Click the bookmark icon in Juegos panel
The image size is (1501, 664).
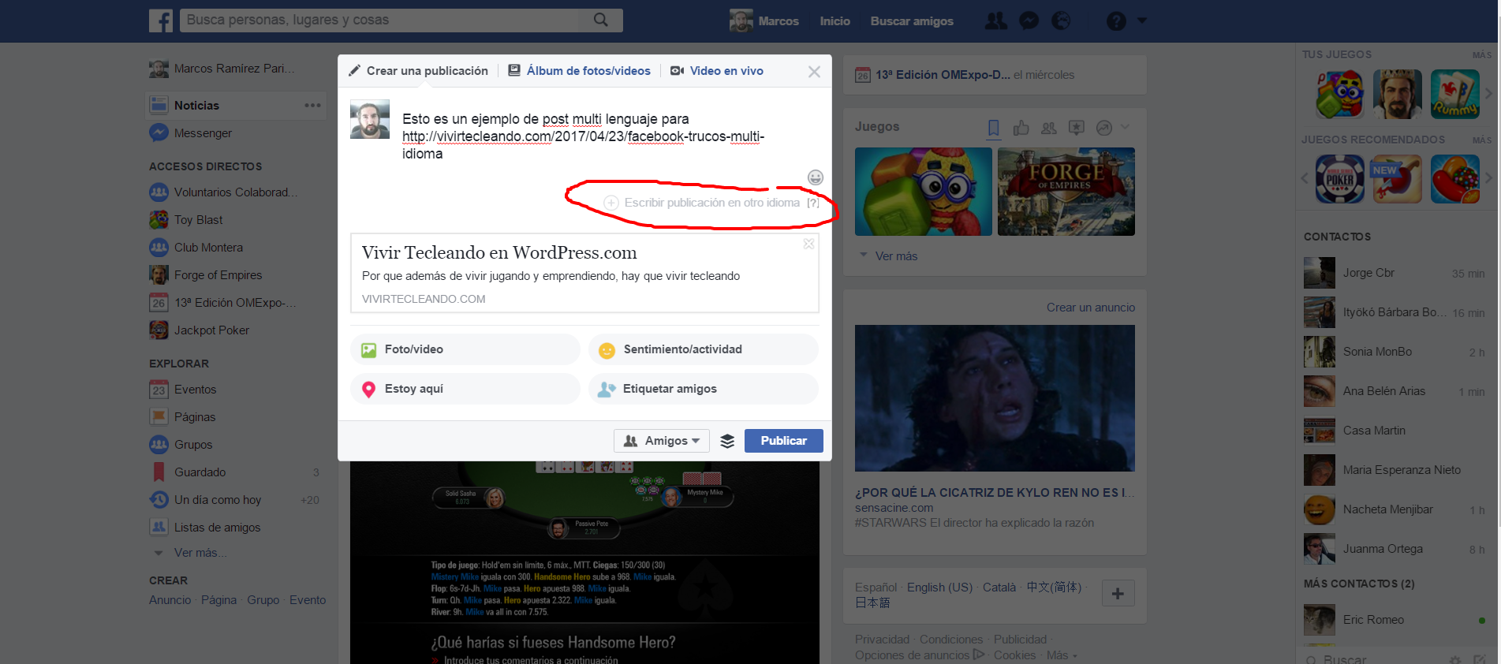coord(994,128)
